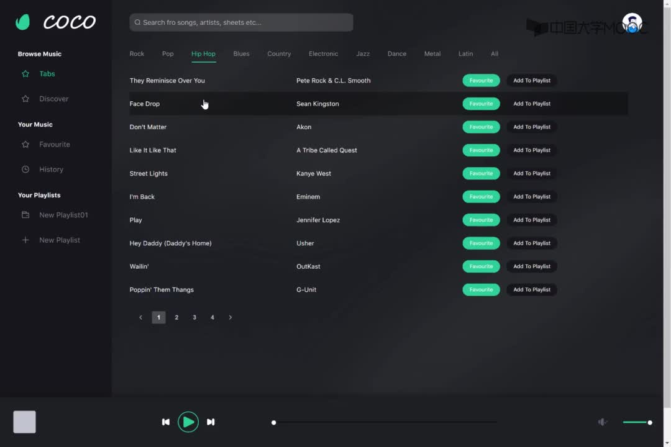
Task: Favourite Don't Matter by Akon
Action: pyautogui.click(x=481, y=127)
